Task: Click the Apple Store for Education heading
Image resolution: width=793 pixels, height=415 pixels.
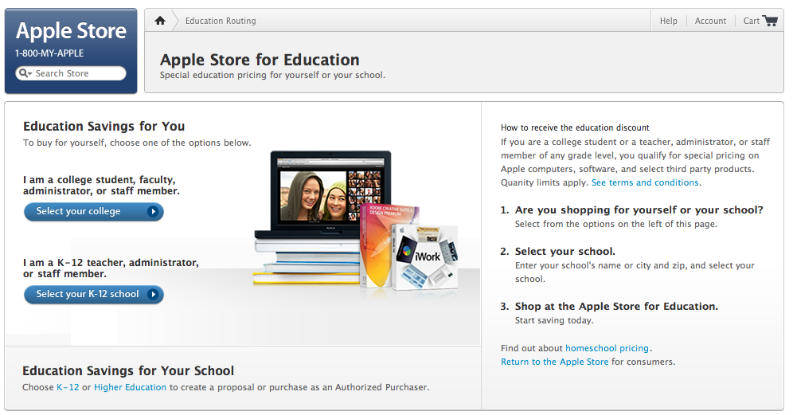Action: click(x=260, y=60)
